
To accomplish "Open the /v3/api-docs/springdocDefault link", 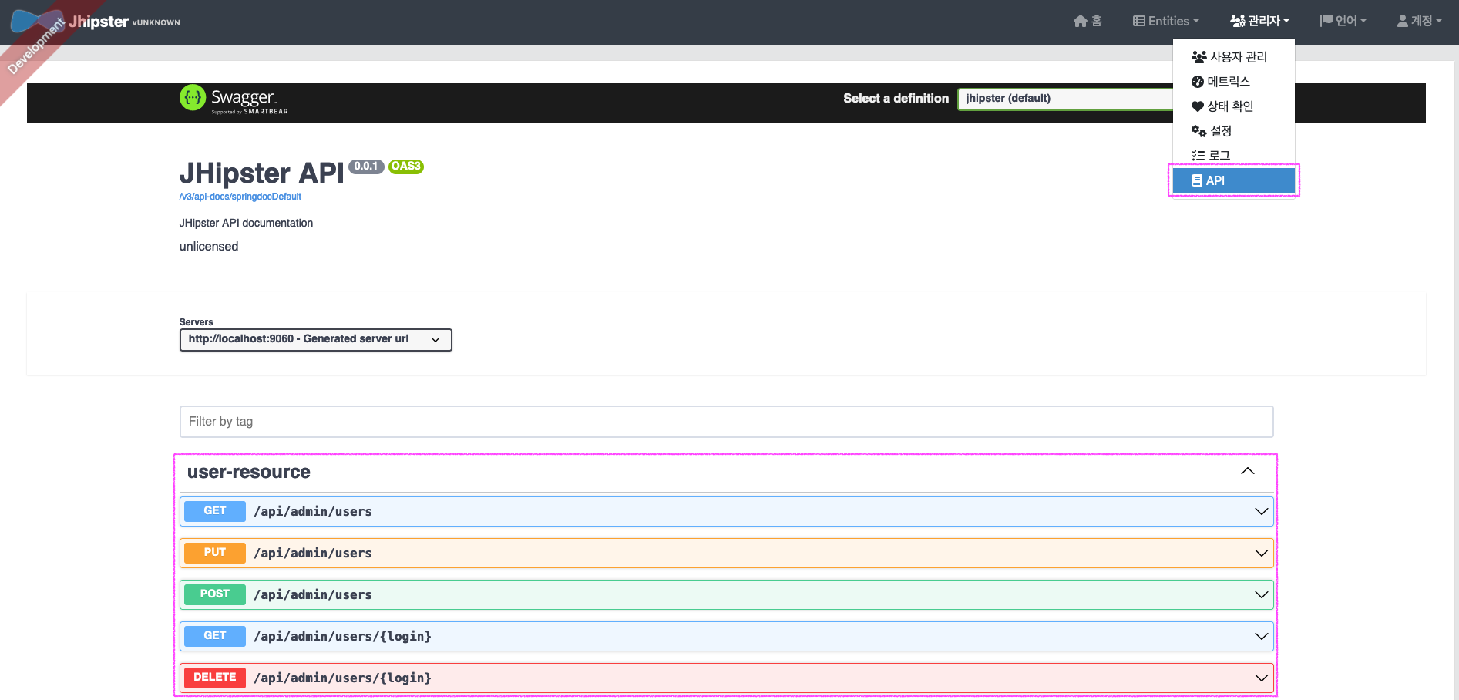I will click(x=240, y=197).
